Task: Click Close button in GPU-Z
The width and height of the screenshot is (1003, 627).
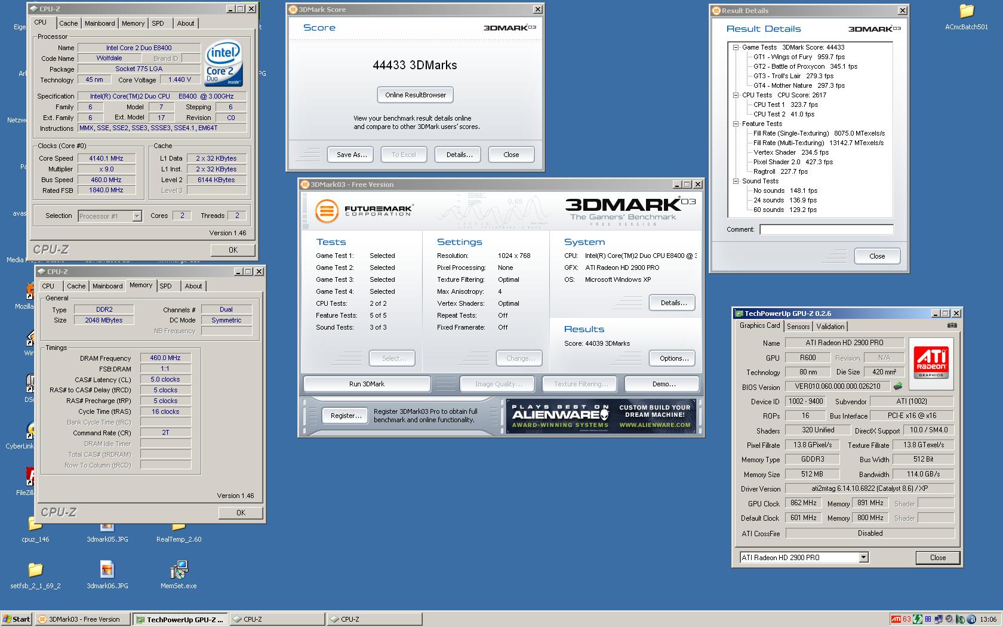Action: point(937,557)
